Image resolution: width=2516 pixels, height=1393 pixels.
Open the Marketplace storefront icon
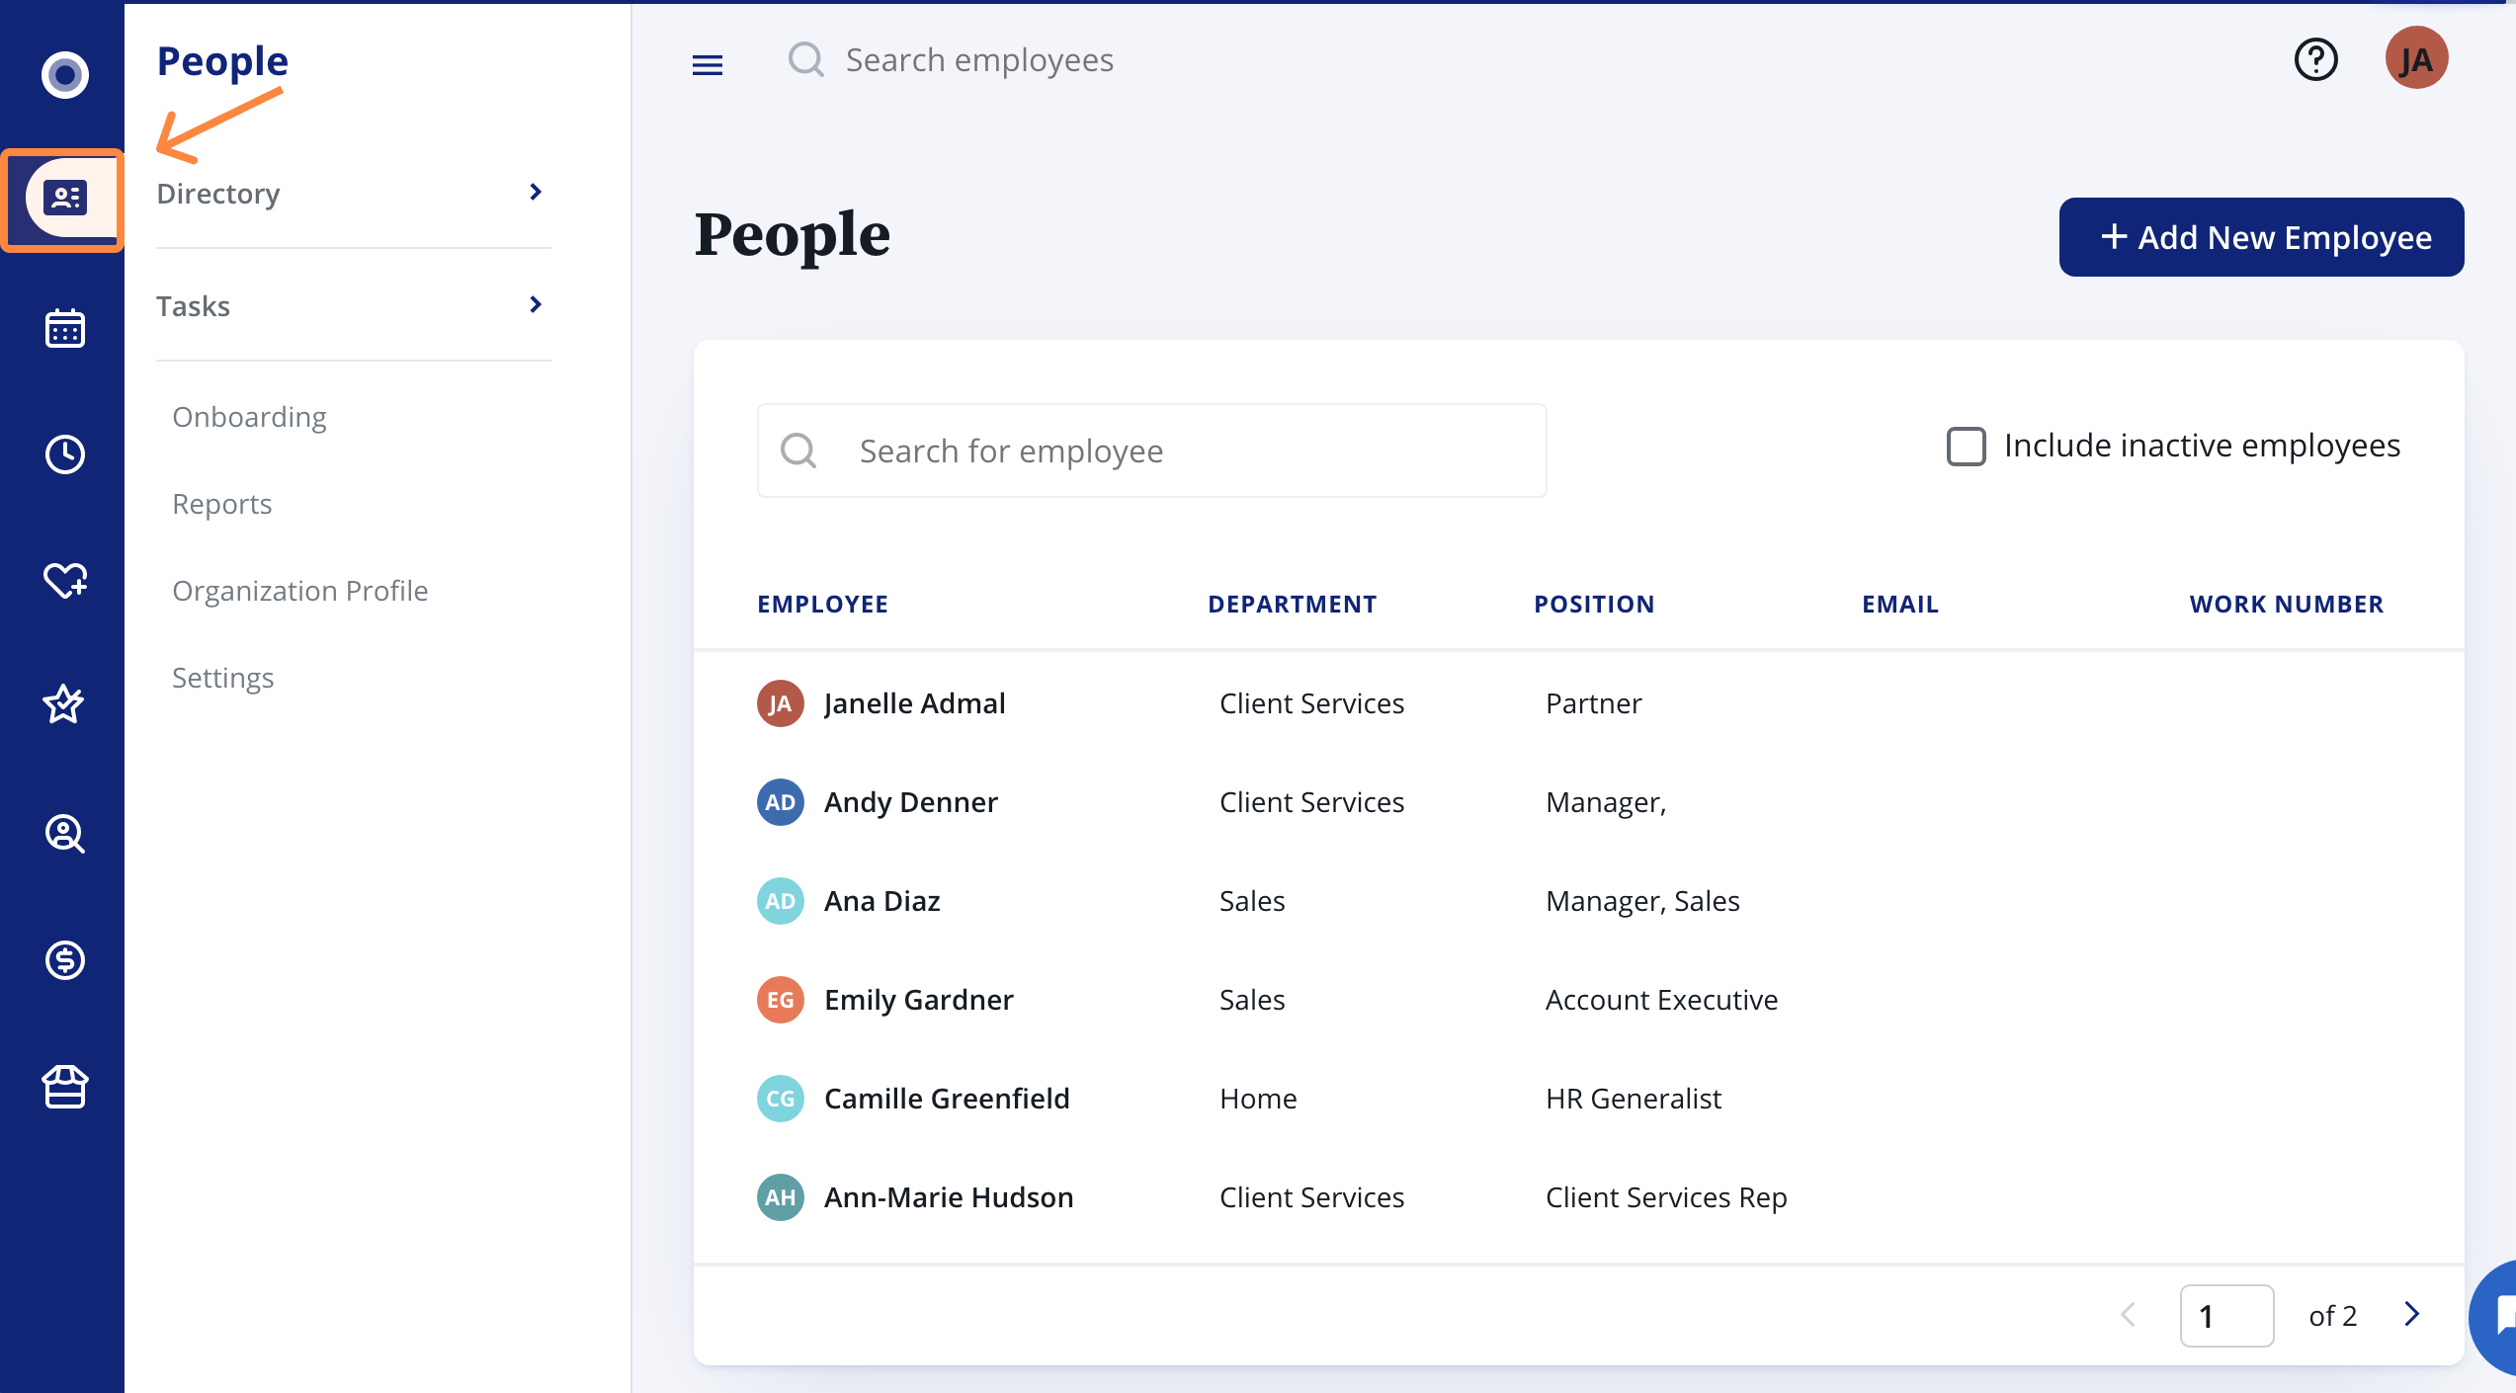[x=62, y=1087]
